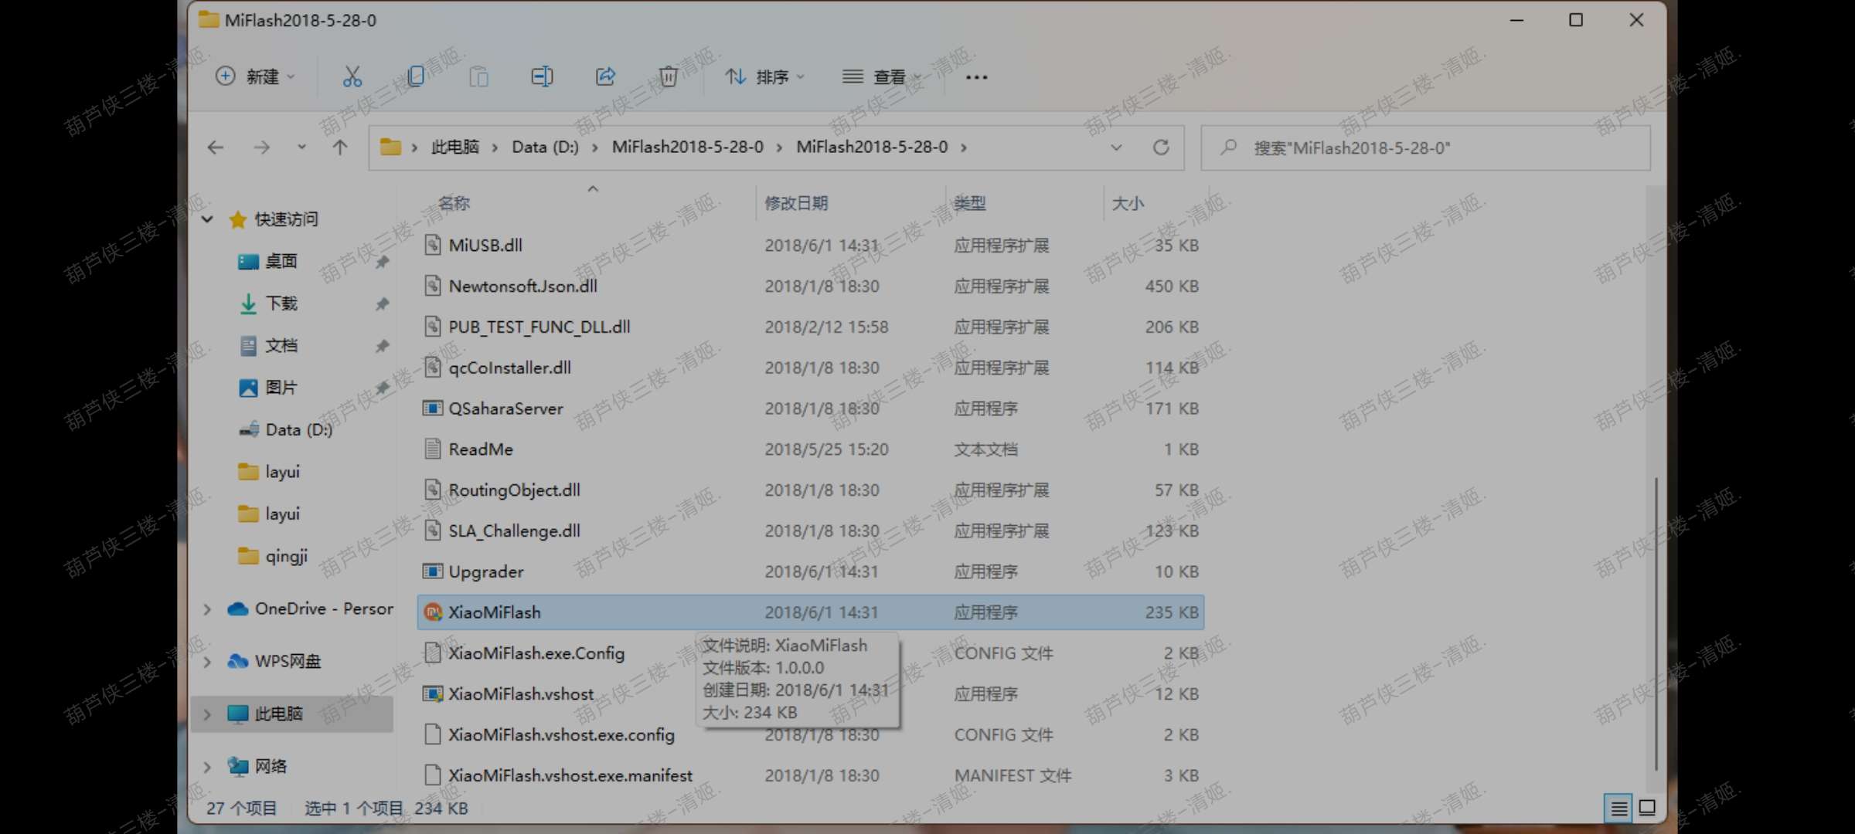Screen dimensions: 1855x834
Task: Go back with the left arrow
Action: coord(216,147)
